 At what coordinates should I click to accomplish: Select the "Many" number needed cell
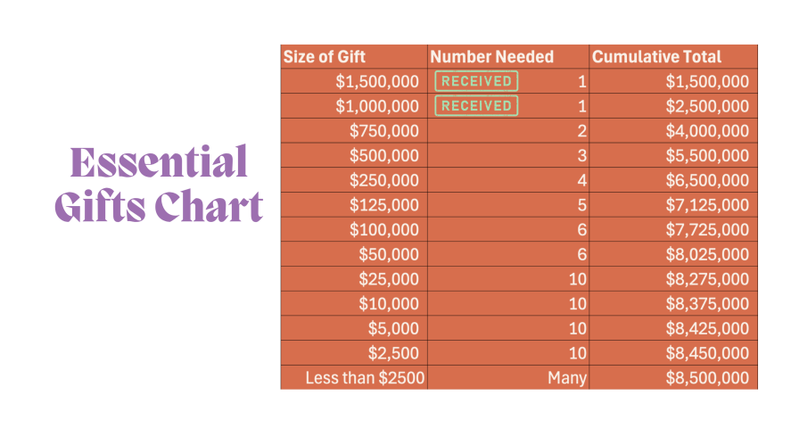click(x=567, y=378)
